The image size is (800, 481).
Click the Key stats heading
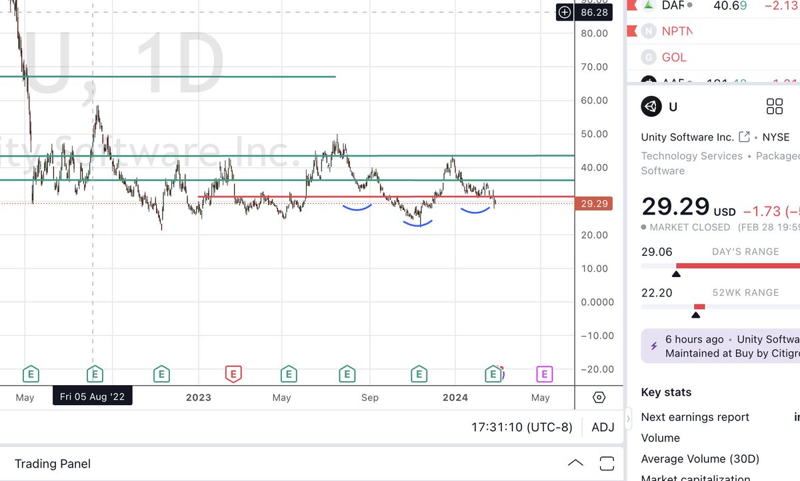[x=666, y=392]
